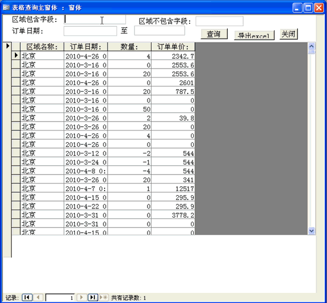Click subform scrollbar up arrow

tap(312, 46)
